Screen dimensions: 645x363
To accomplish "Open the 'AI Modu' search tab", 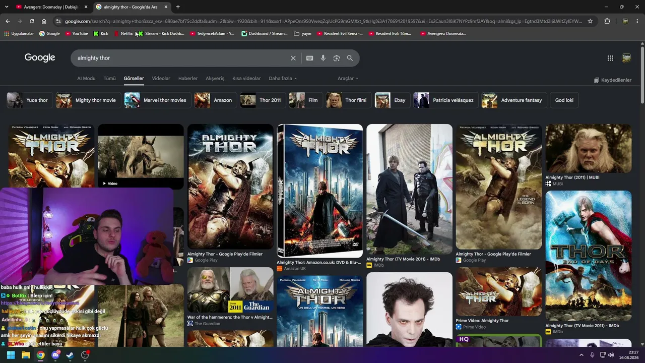I will [86, 79].
